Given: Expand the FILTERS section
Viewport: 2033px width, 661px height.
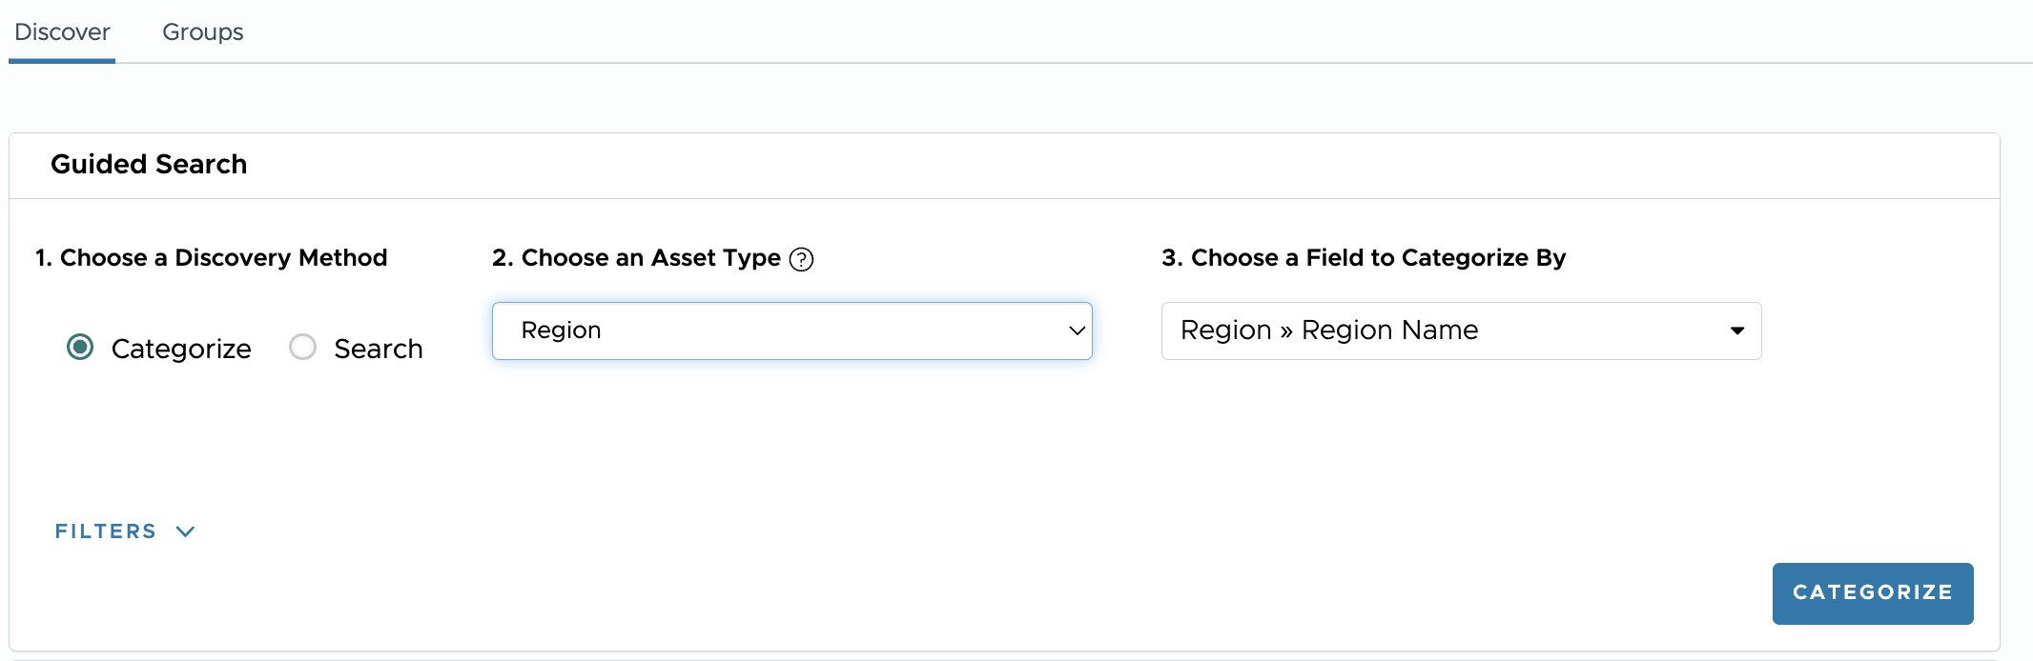Looking at the screenshot, I should point(106,531).
